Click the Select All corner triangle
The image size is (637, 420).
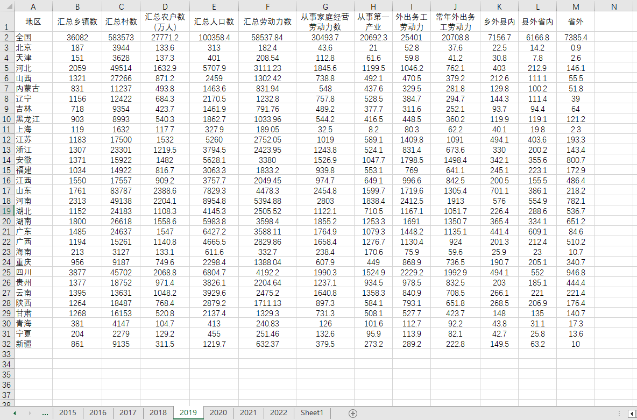tap(7, 6)
